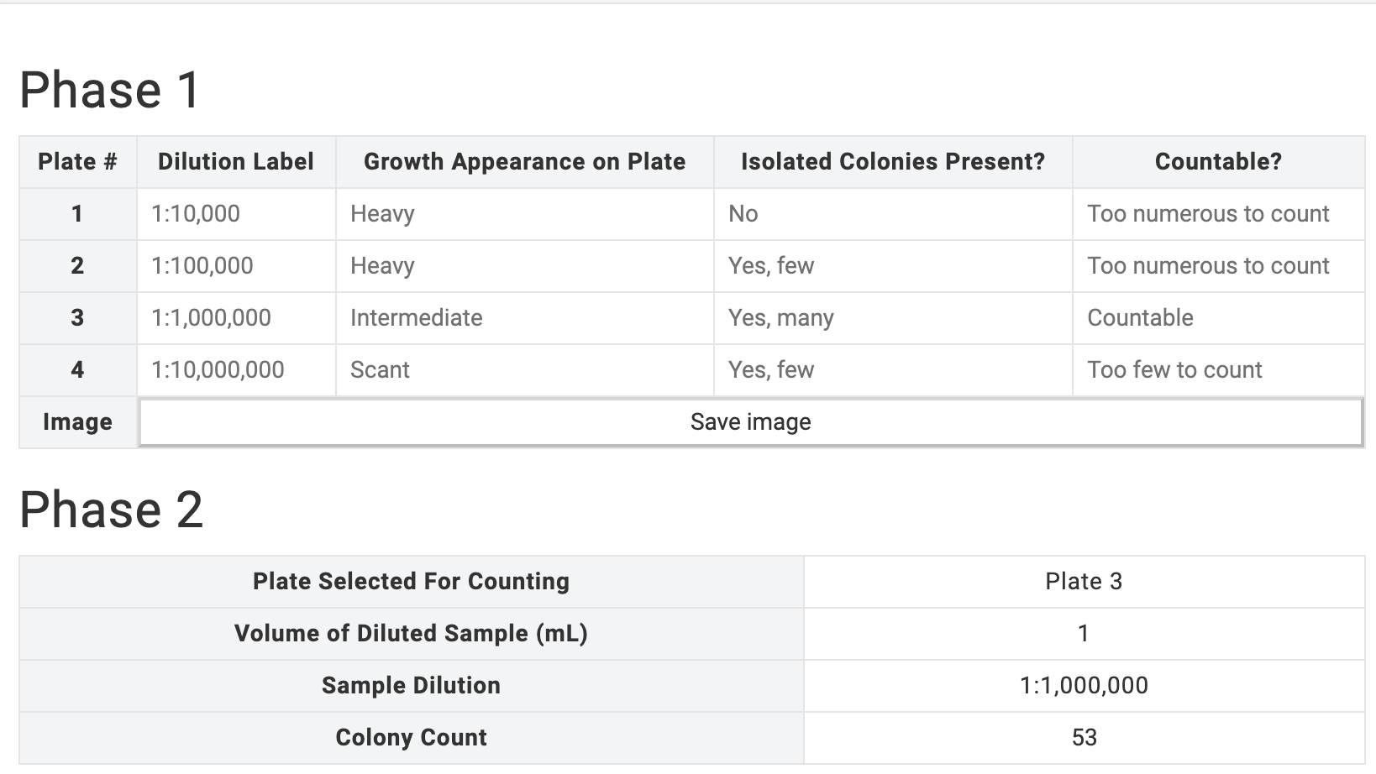Click the Colony Count value 53
This screenshot has width=1376, height=774.
coord(1084,738)
